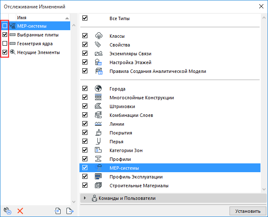Close the Отслеживание Изменений dialog
The width and height of the screenshot is (268, 217).
[261, 7]
